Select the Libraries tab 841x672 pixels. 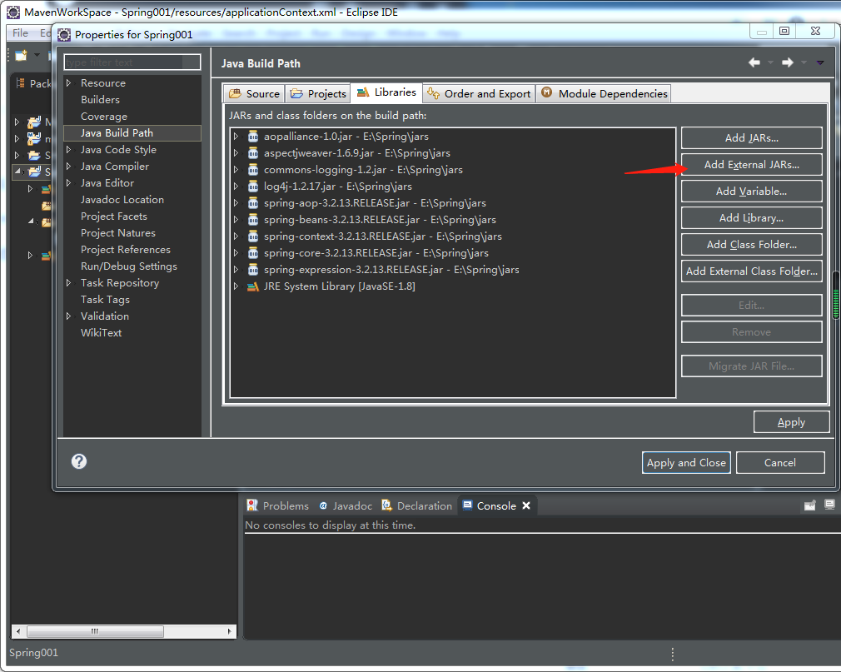386,92
